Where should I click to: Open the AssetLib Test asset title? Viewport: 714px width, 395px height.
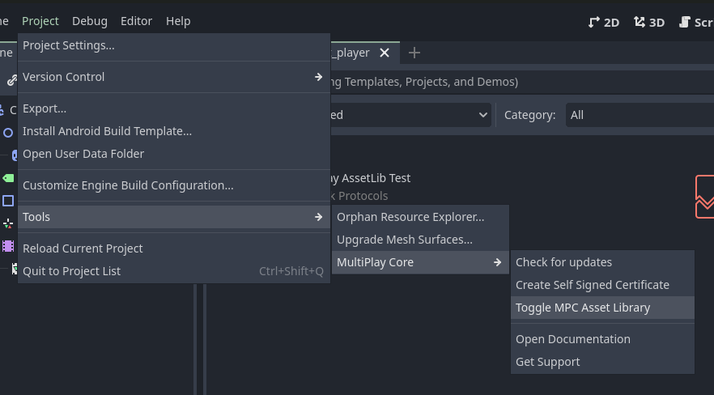[371, 178]
